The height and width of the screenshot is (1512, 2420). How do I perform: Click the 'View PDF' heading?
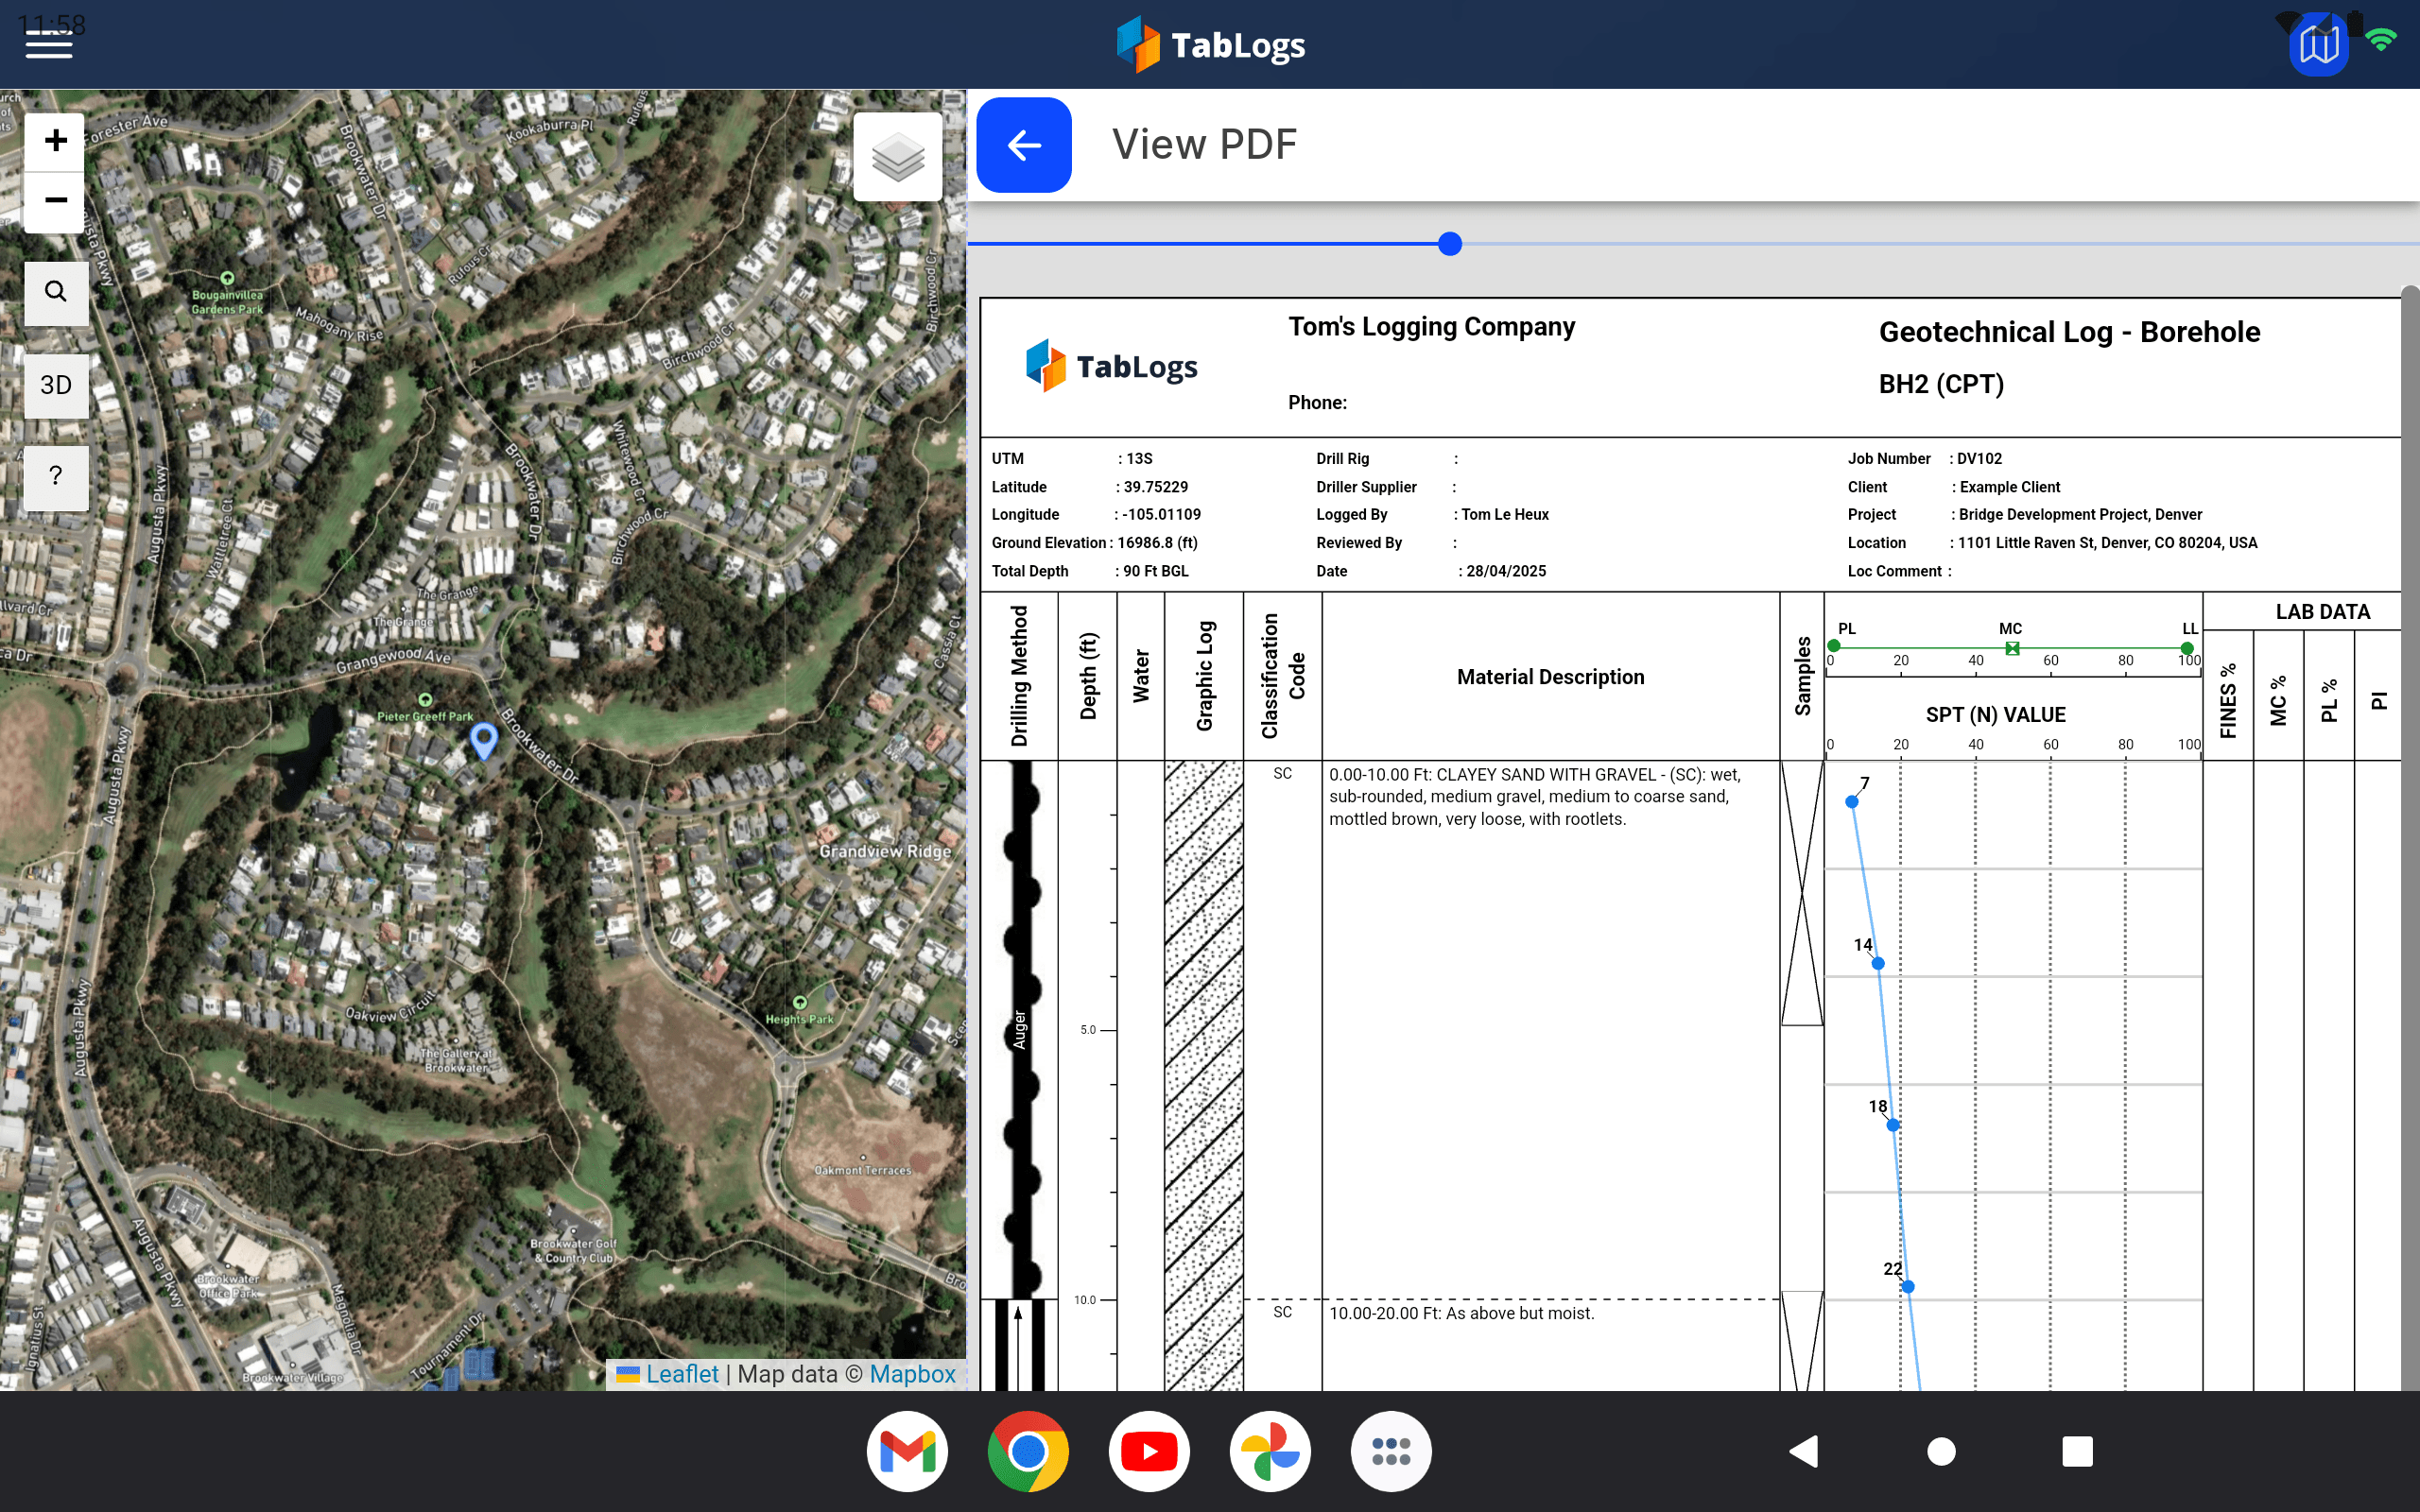pos(1204,145)
